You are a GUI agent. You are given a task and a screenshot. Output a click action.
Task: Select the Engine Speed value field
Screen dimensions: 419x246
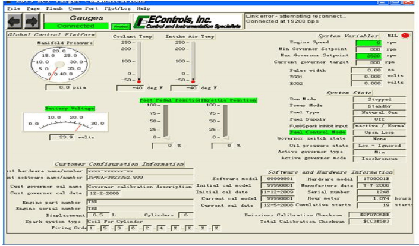(x=368, y=42)
